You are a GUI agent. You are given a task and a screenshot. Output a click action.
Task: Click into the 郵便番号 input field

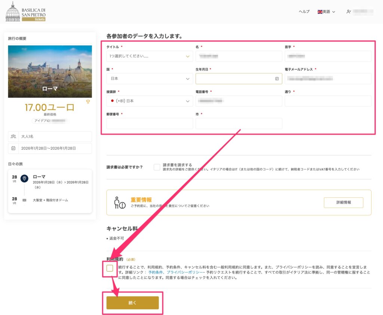click(x=150, y=123)
